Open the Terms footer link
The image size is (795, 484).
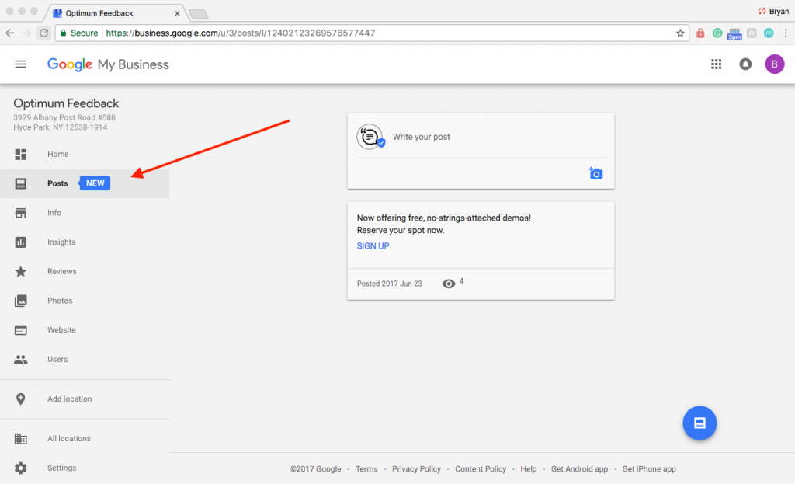(x=366, y=469)
